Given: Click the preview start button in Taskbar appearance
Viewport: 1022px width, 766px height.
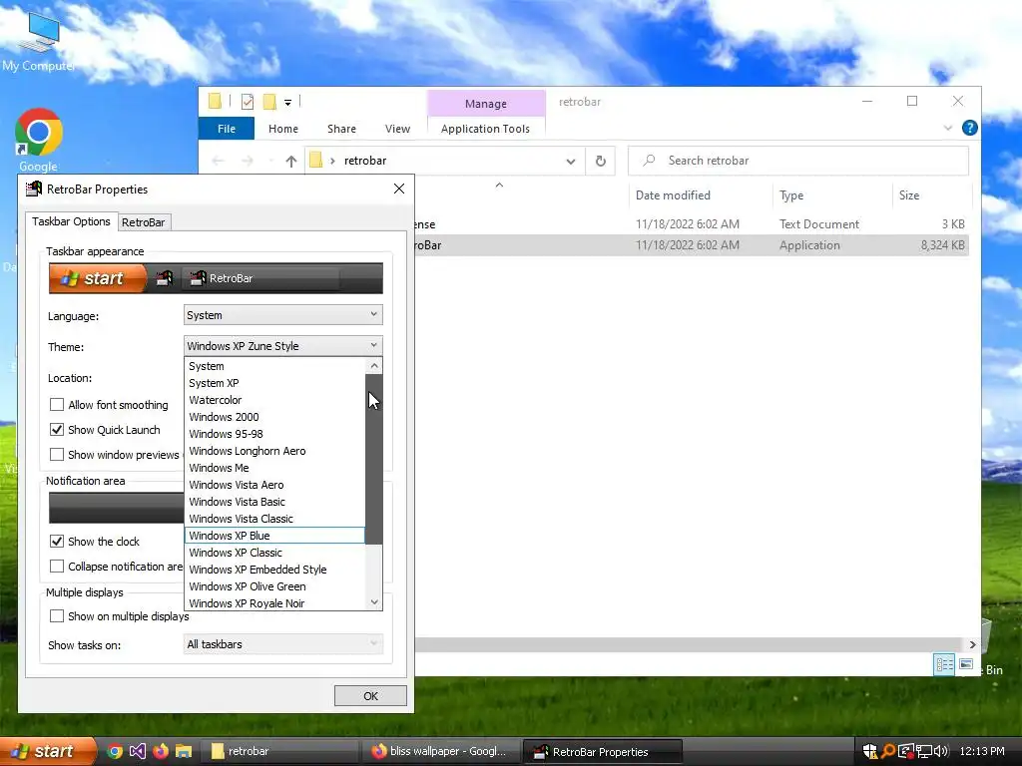Looking at the screenshot, I should click(98, 278).
